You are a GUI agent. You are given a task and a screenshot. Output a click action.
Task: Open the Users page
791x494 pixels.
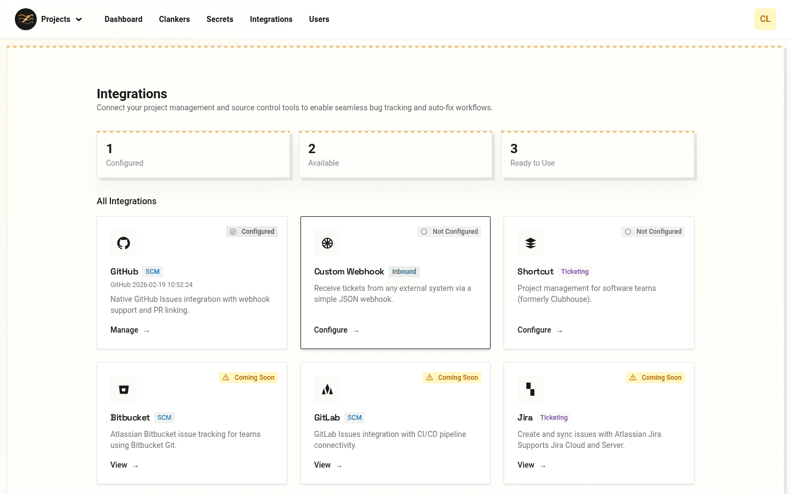coord(319,19)
